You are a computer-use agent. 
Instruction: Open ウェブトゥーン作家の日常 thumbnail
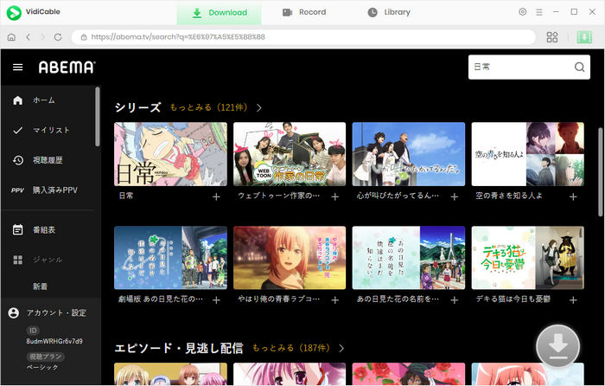pos(290,154)
